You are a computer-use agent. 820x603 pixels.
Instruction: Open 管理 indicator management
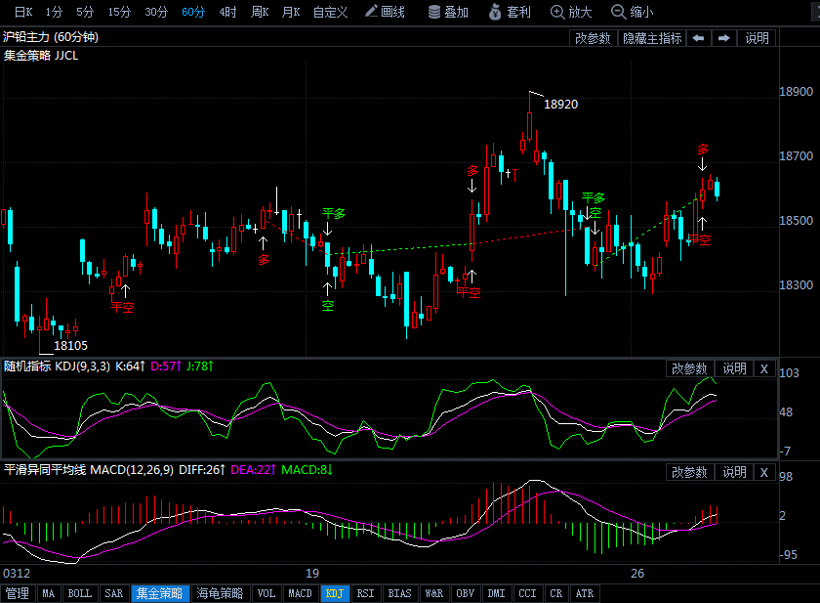(x=18, y=593)
